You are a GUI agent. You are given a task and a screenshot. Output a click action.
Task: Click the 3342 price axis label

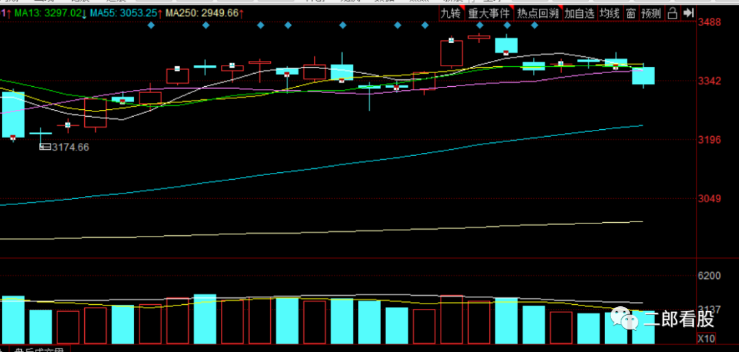(710, 81)
